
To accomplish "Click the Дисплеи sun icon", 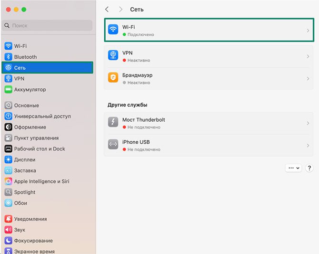I will click(x=9, y=159).
